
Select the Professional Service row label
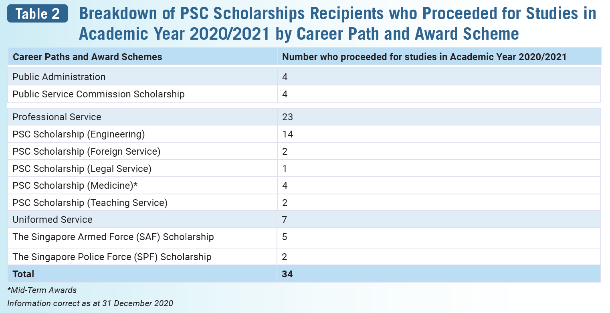(57, 117)
